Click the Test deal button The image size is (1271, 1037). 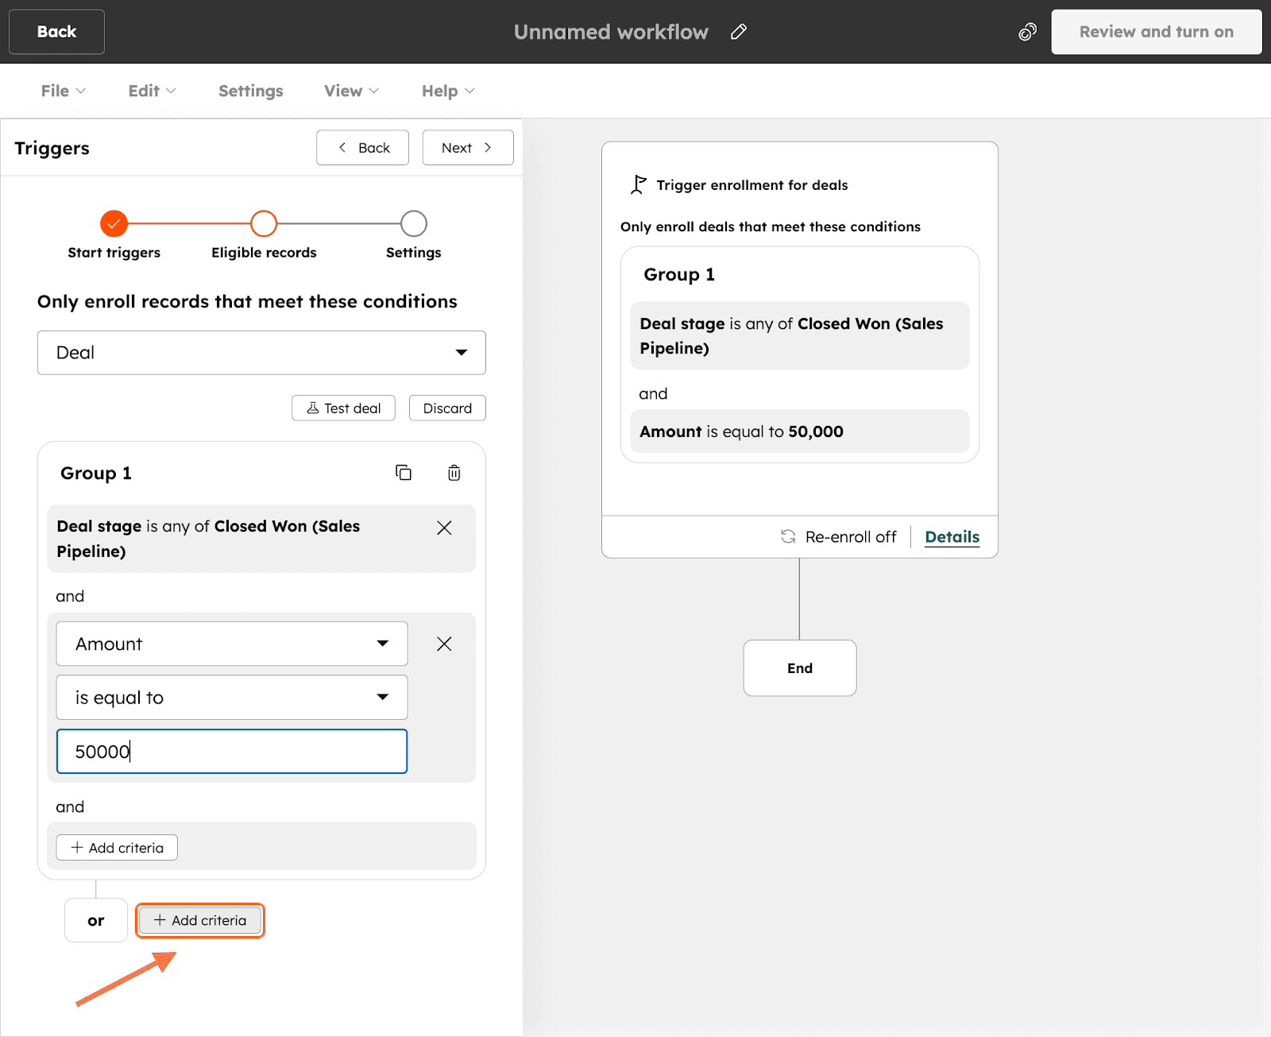pyautogui.click(x=343, y=408)
